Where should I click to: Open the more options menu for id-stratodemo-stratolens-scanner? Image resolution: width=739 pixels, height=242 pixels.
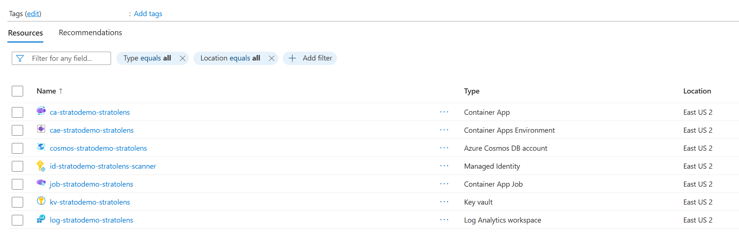pos(444,166)
